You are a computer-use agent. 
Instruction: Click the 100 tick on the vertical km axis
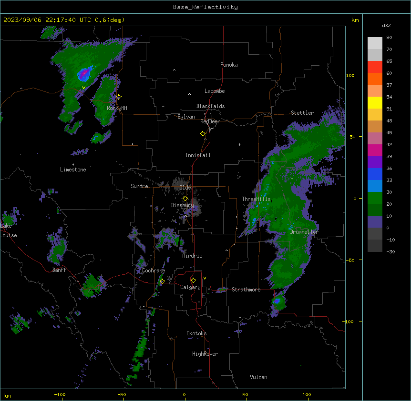[350, 76]
